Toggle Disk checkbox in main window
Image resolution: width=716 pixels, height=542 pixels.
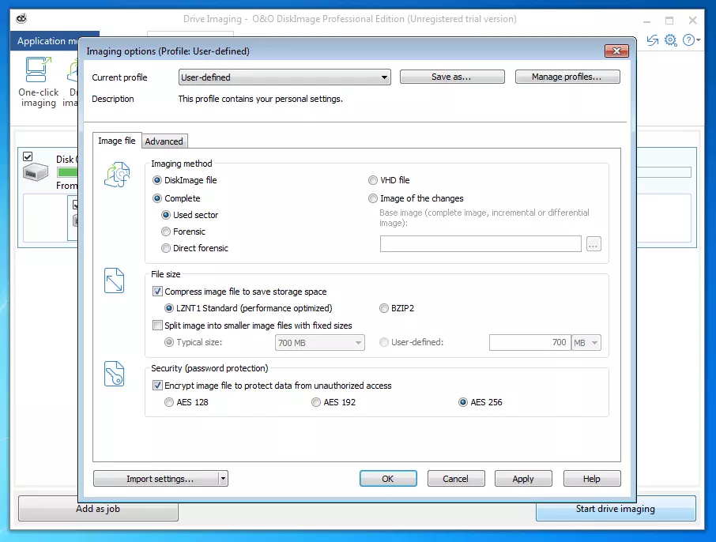pyautogui.click(x=28, y=156)
